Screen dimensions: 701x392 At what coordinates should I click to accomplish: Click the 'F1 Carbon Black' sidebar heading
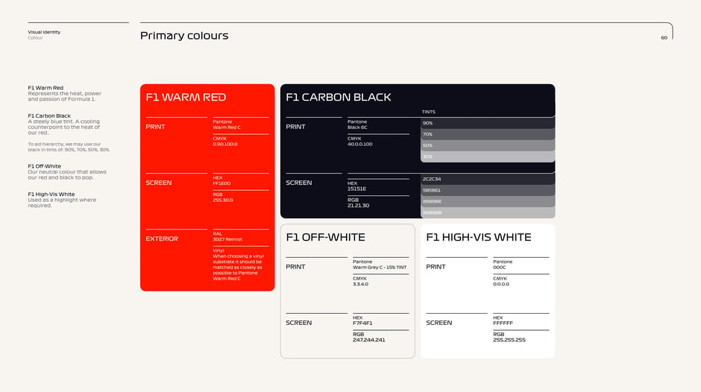[49, 116]
